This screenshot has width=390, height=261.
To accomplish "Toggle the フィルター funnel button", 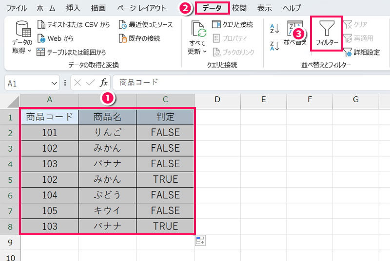I will click(327, 34).
